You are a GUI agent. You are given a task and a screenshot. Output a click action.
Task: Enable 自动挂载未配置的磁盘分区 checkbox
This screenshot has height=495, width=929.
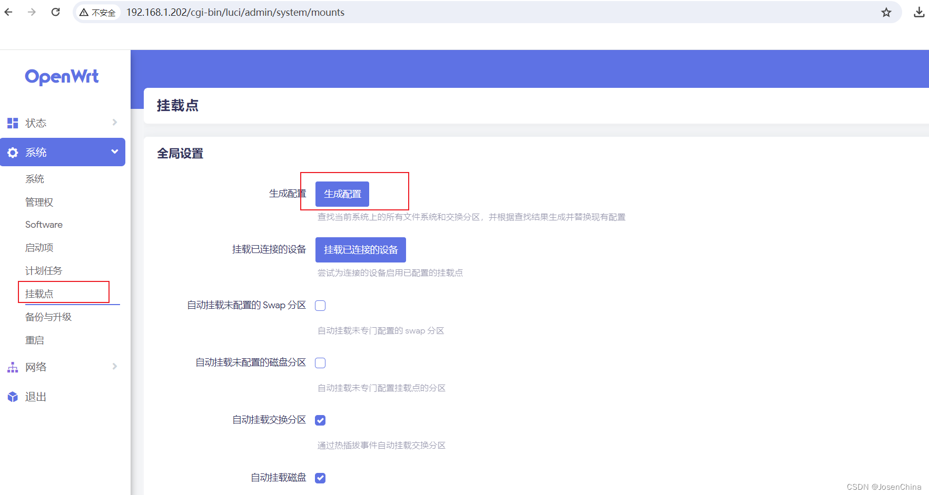click(320, 363)
